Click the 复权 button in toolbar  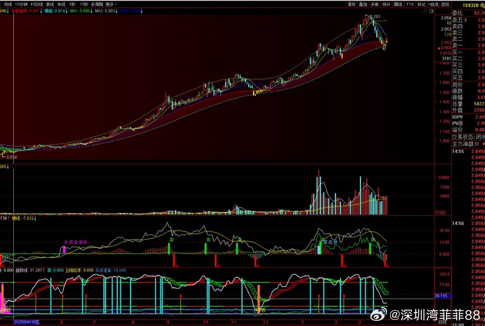click(x=352, y=4)
